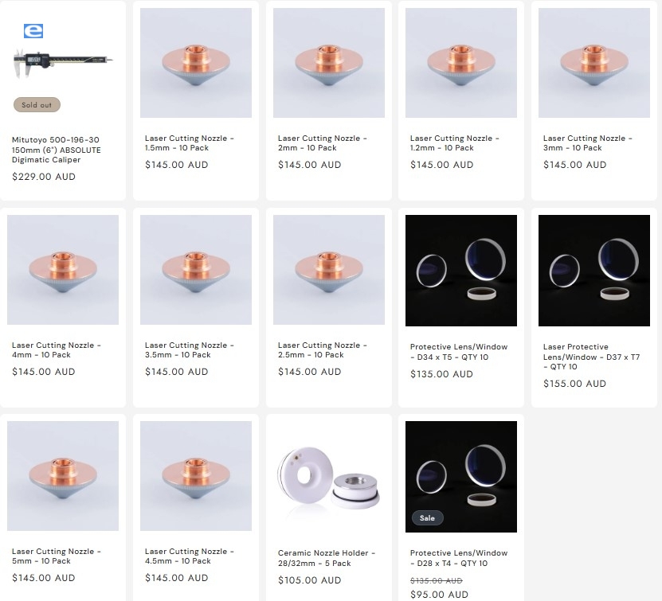Click the blue e logo on caliper image
Image resolution: width=662 pixels, height=601 pixels.
pyautogui.click(x=33, y=31)
